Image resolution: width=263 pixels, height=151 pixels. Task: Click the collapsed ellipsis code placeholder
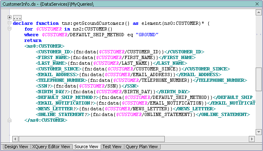tap(17, 18)
